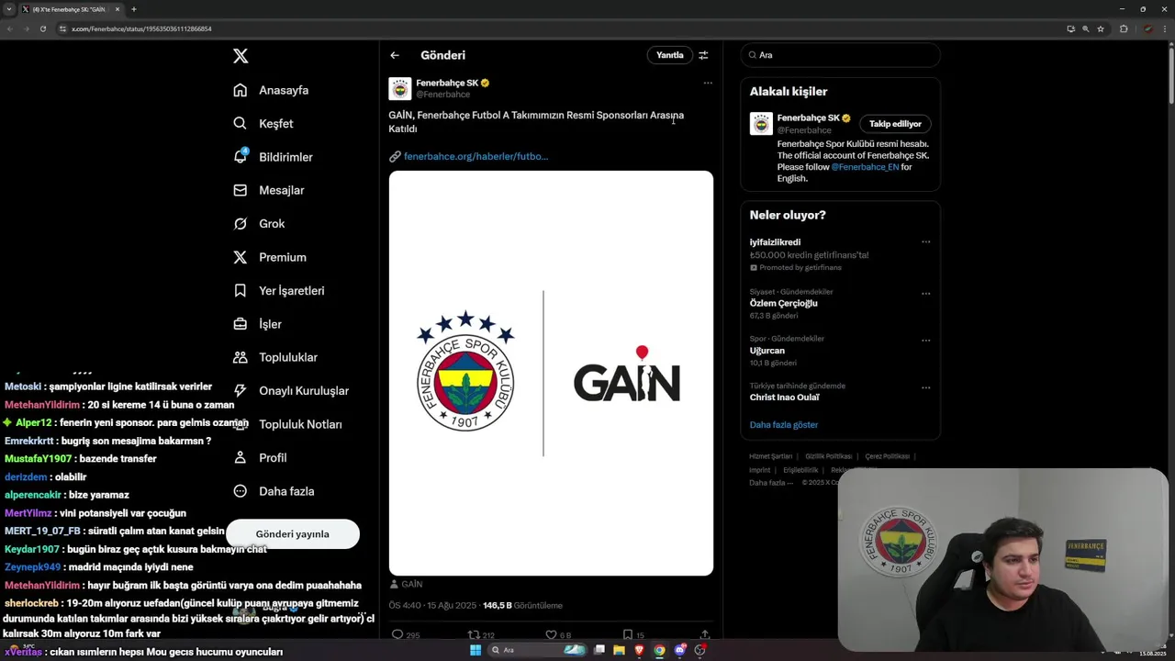Click the post reply comment icon

point(397,634)
